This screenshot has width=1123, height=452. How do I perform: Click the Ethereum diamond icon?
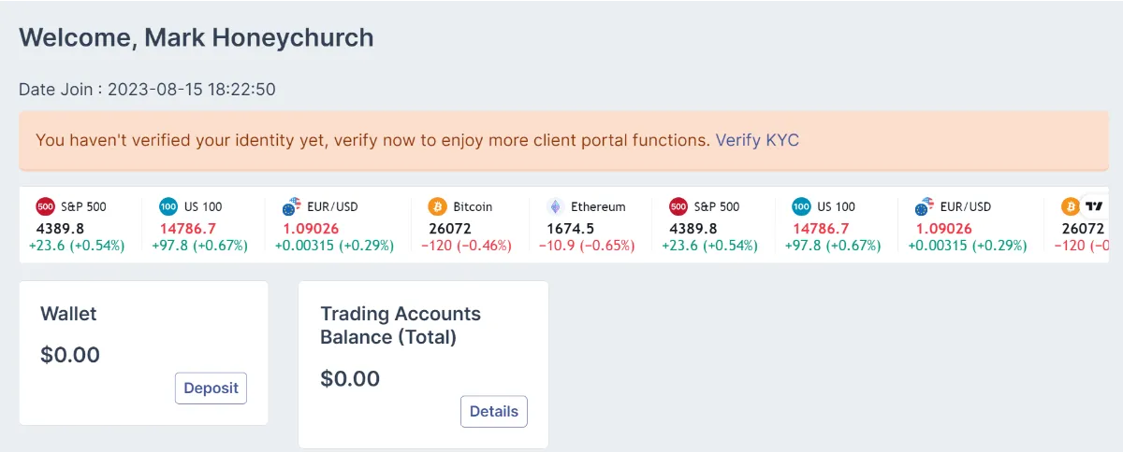click(x=555, y=206)
